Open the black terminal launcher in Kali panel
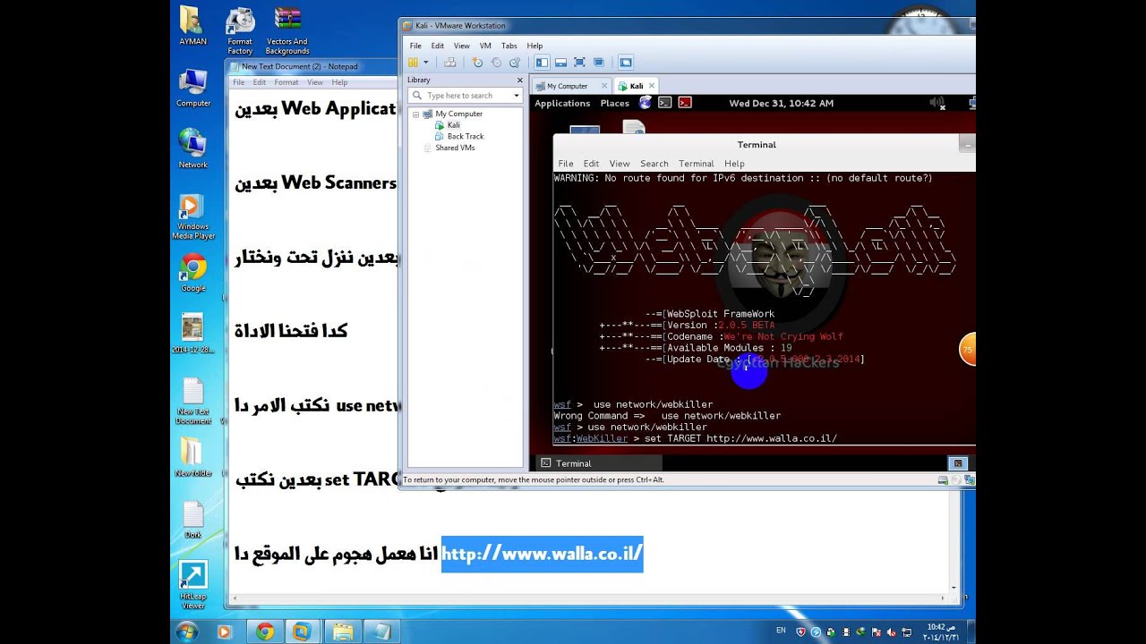The image size is (1146, 644). pyautogui.click(x=665, y=103)
